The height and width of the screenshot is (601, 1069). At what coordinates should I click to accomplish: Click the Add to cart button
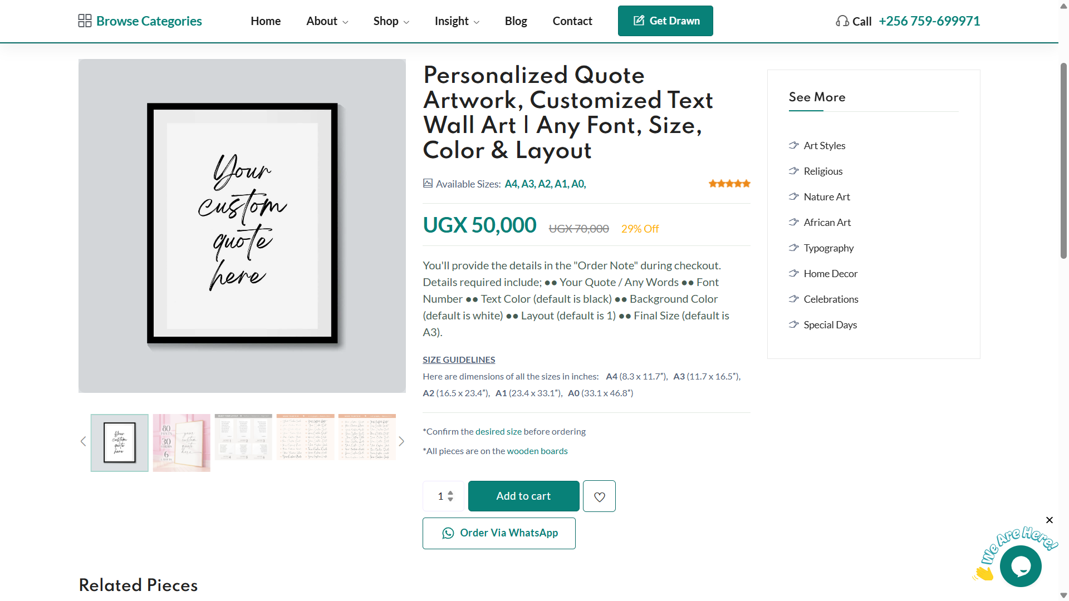point(523,496)
